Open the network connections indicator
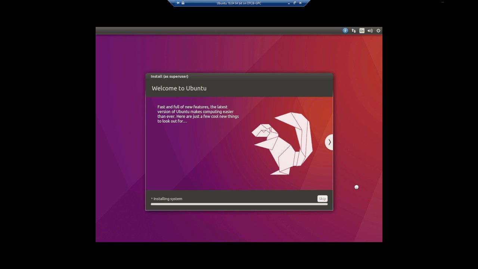 click(354, 31)
